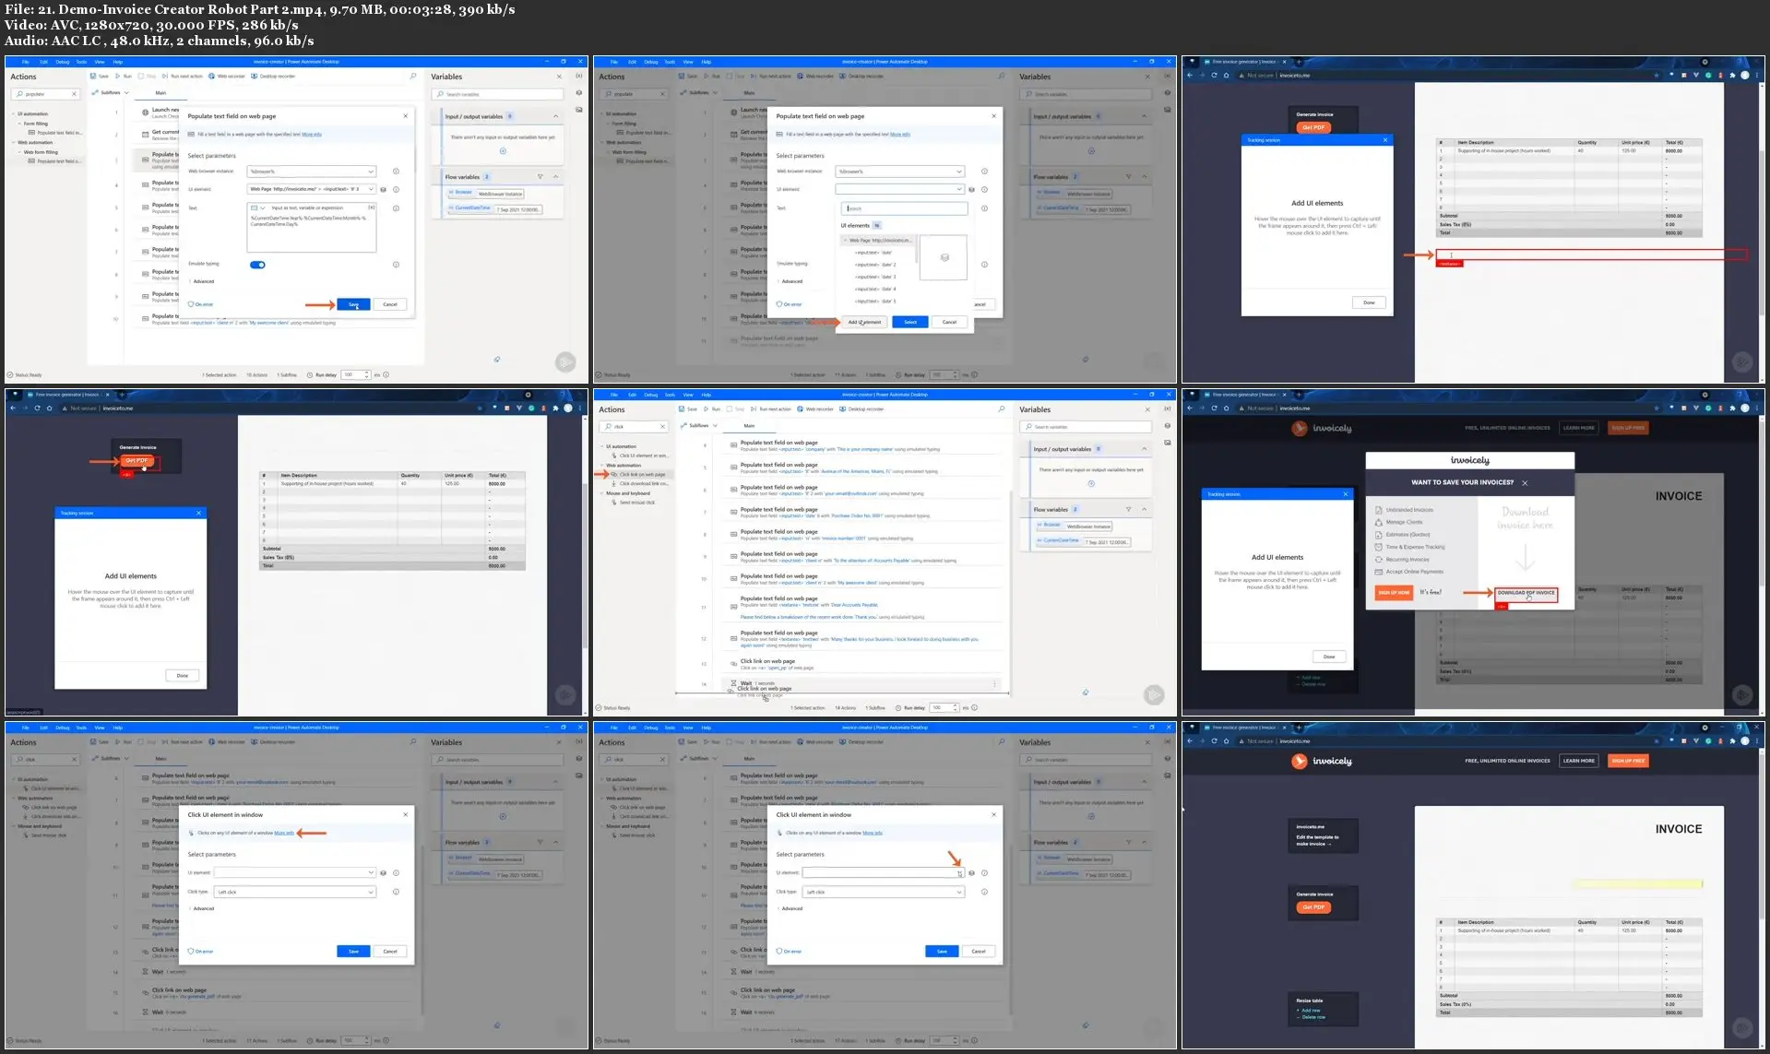Clear the 'click' Actions search in the dialog-free window
The height and width of the screenshot is (1054, 1770).
coord(662,426)
